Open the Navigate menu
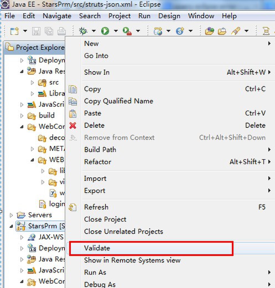Image resolution: width=275 pixels, height=288 pixels. (57, 16)
